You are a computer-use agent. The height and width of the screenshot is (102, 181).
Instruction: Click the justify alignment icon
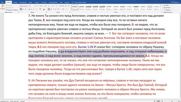[56, 9]
